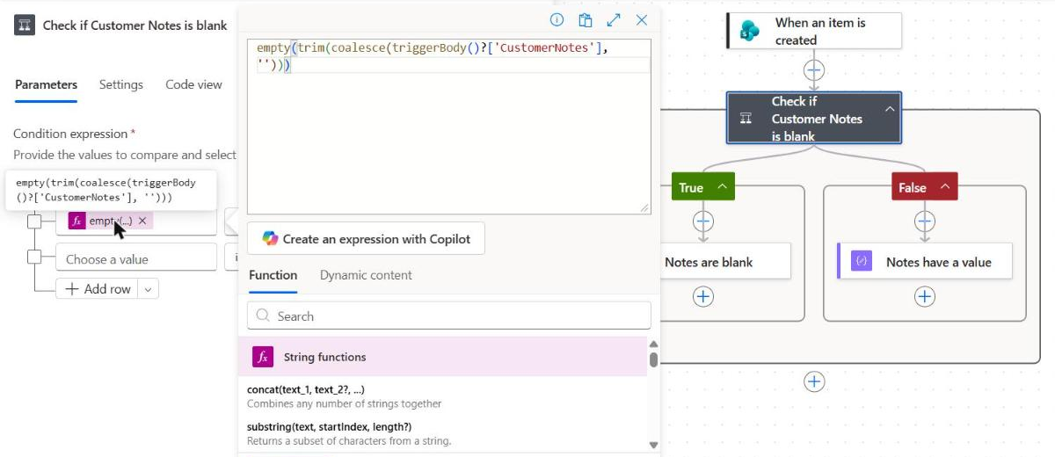Click the Add row button

[98, 289]
